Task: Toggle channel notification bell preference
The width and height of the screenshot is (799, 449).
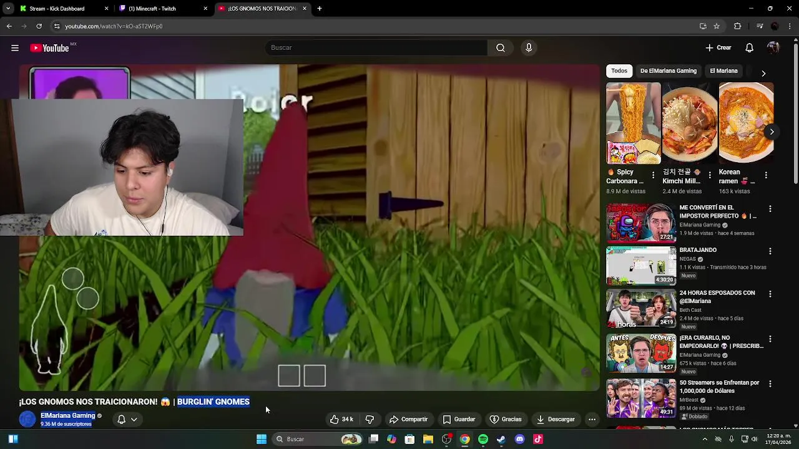Action: 127,420
